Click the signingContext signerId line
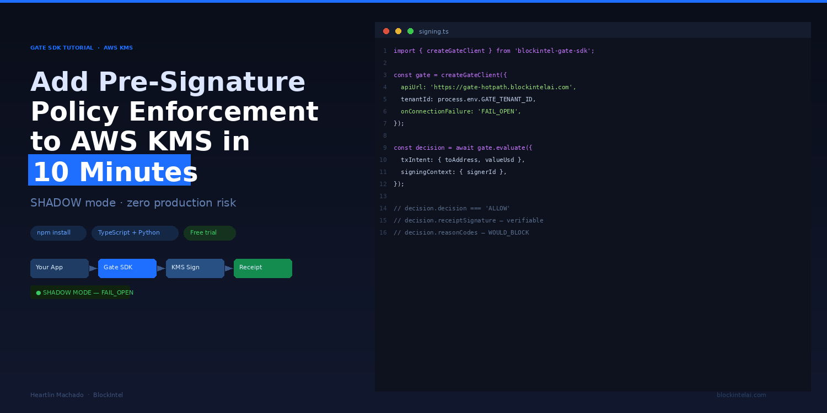 point(454,172)
